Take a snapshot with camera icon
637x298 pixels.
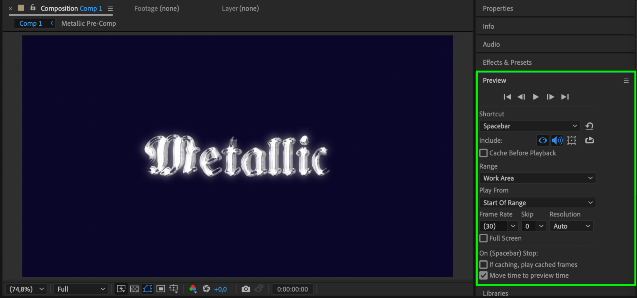246,289
